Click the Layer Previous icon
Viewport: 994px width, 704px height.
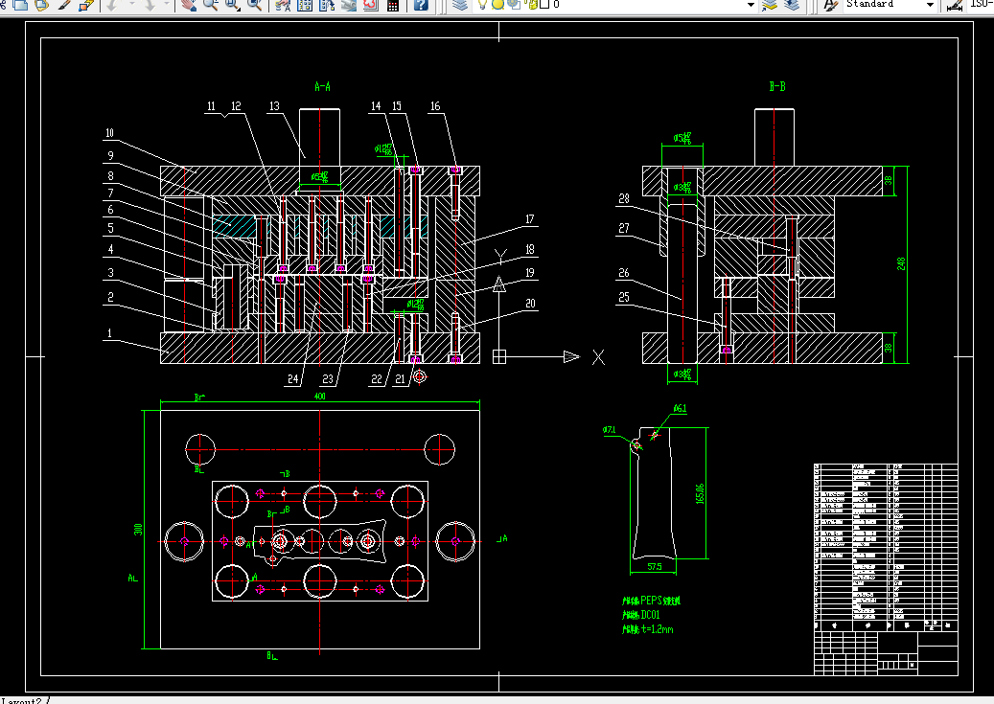(791, 5)
